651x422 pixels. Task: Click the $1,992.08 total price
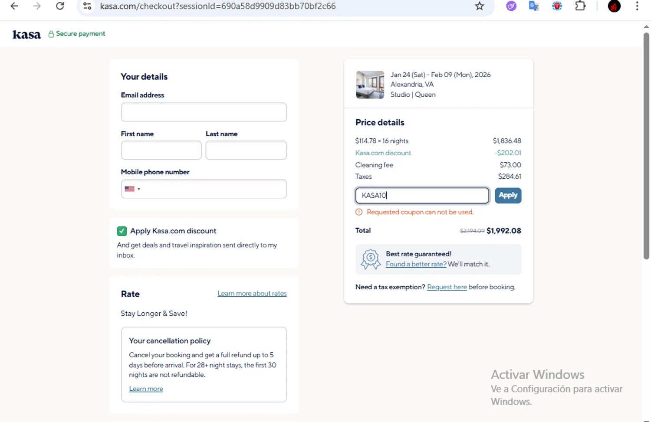[x=504, y=231]
